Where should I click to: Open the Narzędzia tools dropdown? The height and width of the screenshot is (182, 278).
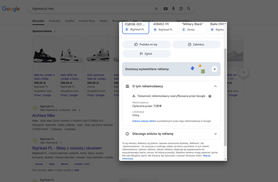coord(184,21)
